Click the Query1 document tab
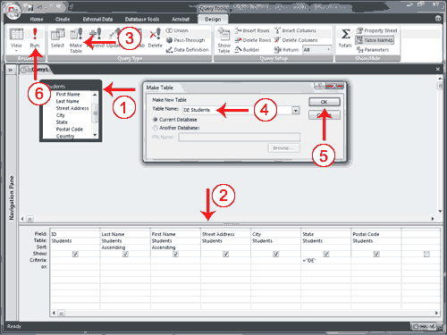The height and width of the screenshot is (335, 447). click(36, 70)
